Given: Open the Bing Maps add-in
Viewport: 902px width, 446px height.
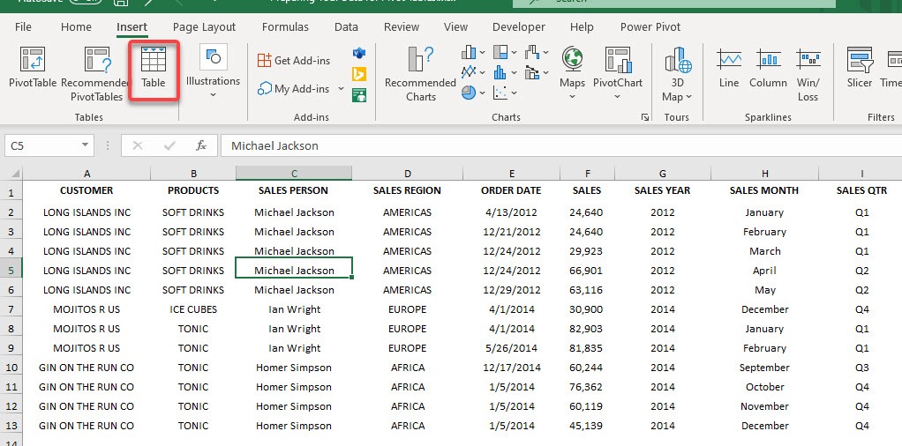Looking at the screenshot, I should [359, 73].
